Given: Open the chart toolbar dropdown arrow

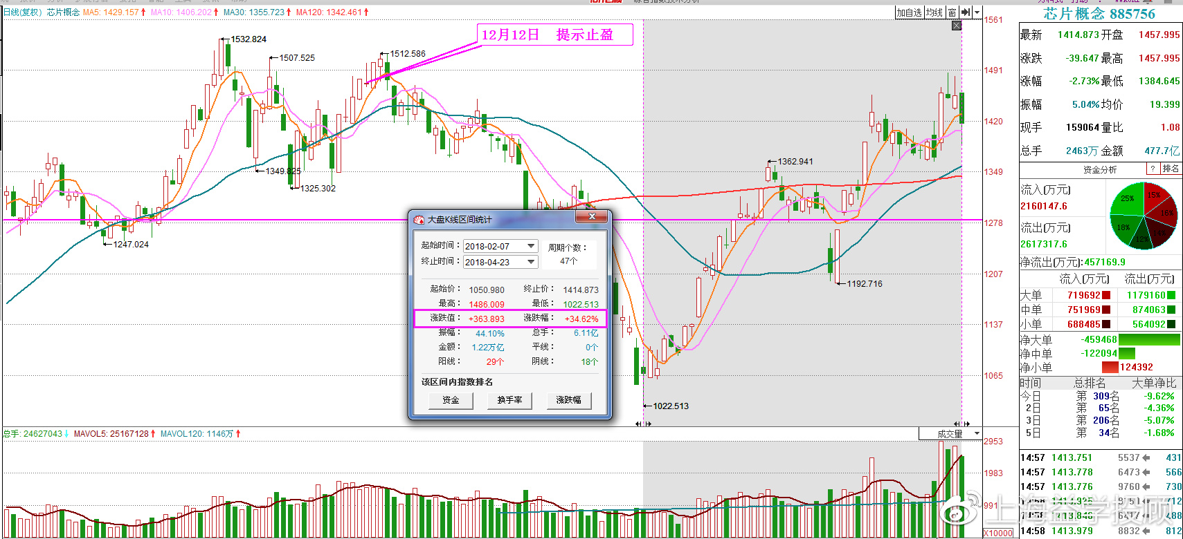Looking at the screenshot, I should coord(977,12).
